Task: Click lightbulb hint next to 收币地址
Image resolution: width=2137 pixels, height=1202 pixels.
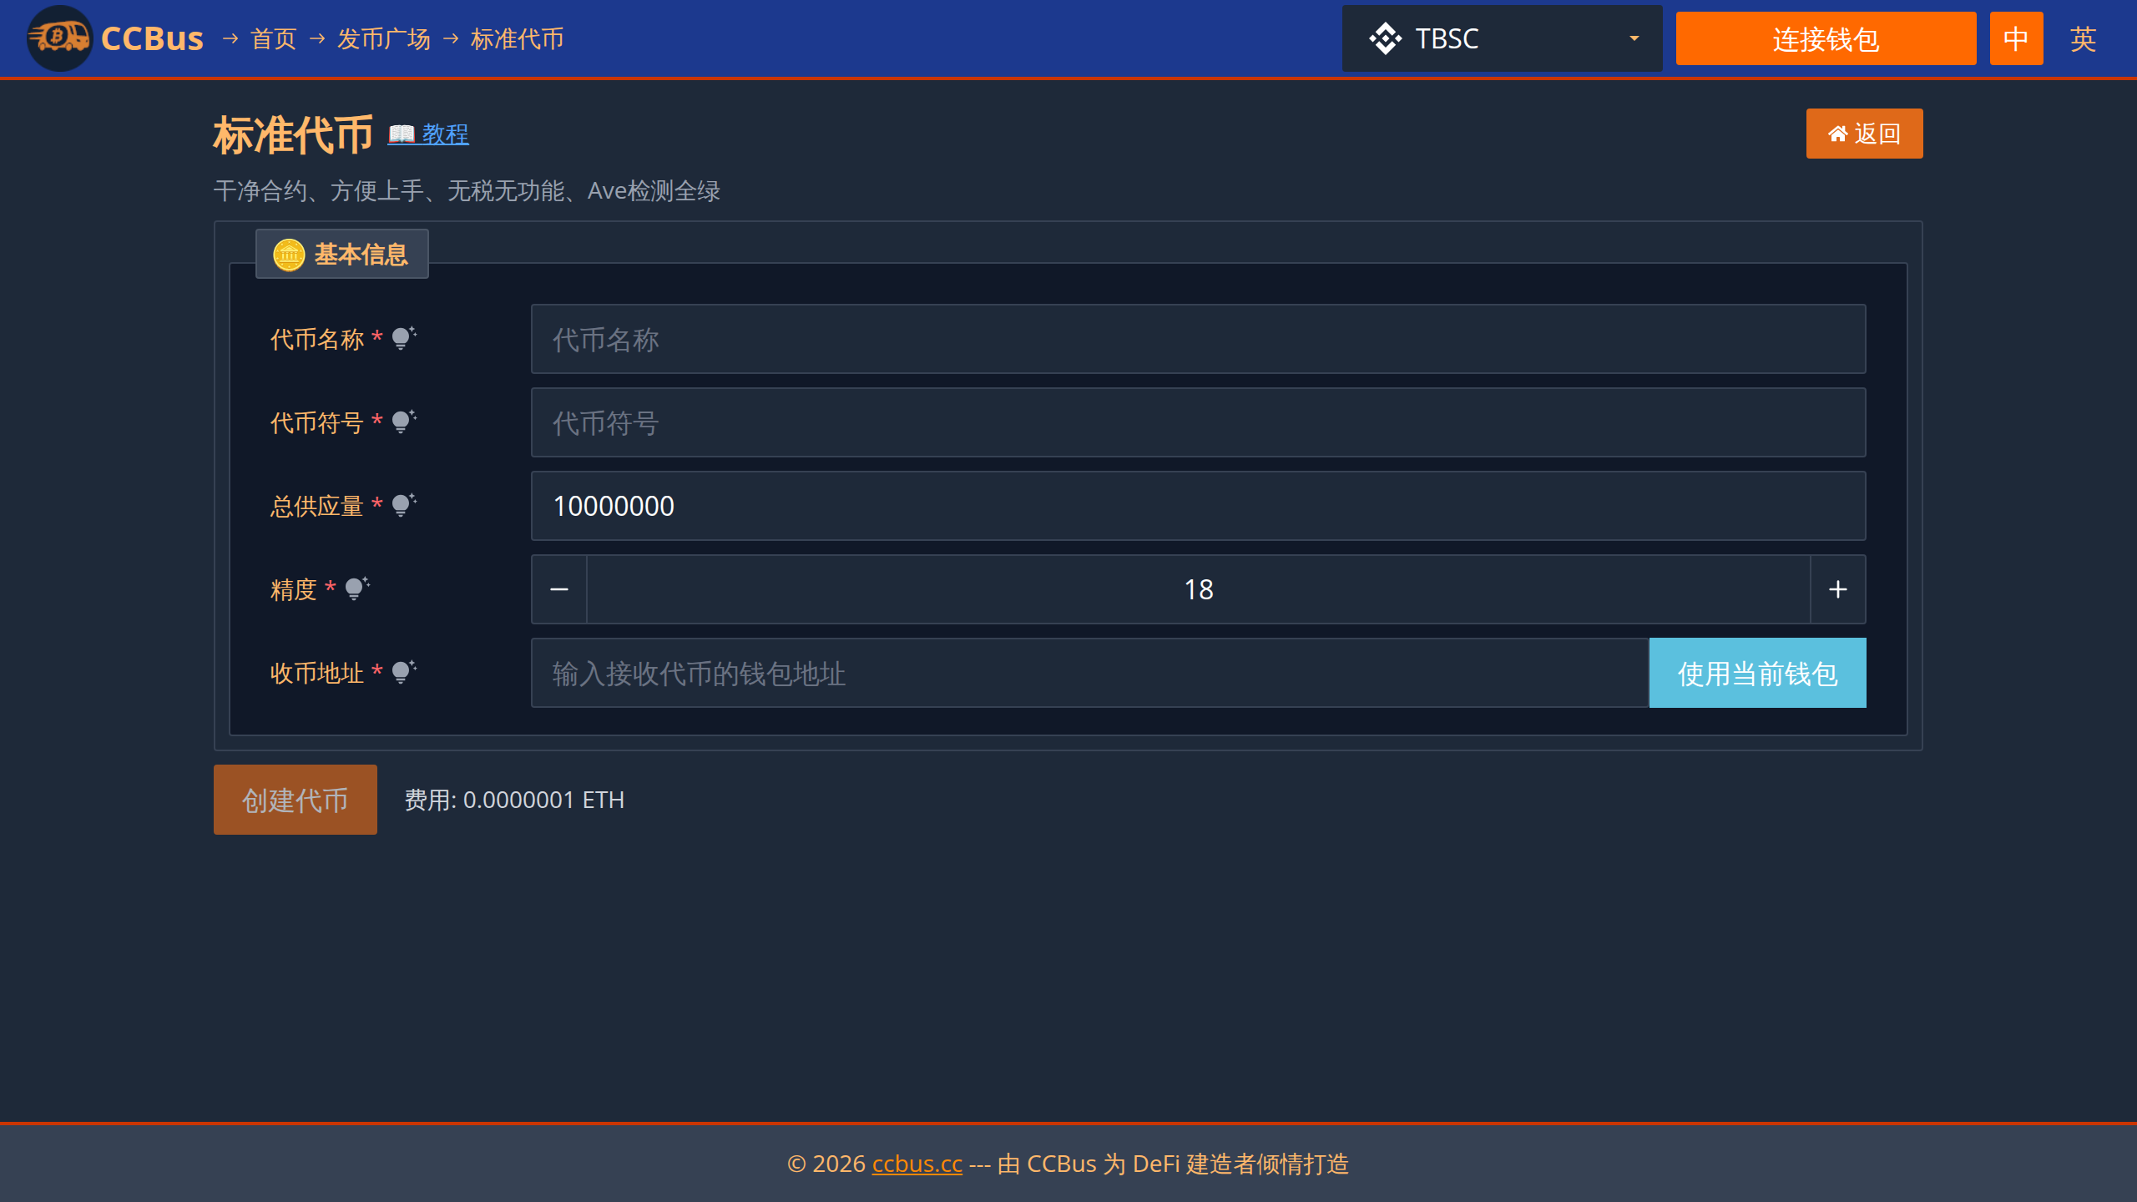Action: (x=403, y=672)
